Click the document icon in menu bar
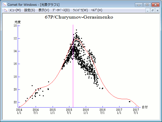The width and height of the screenshot is (162, 122). click(6, 10)
